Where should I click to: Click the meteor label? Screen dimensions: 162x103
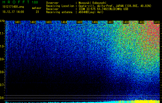37,8
